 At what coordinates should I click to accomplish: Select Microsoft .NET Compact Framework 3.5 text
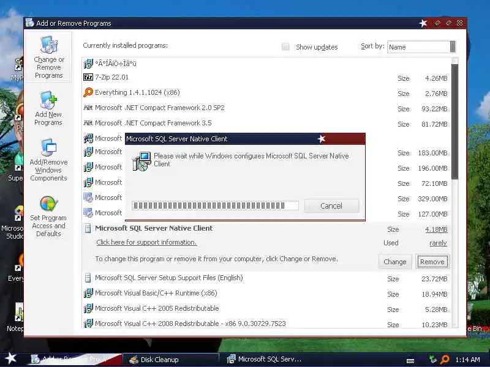[x=153, y=123]
